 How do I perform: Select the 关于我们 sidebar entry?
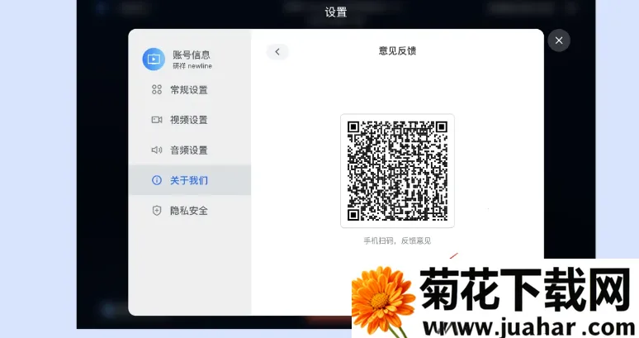click(x=189, y=180)
